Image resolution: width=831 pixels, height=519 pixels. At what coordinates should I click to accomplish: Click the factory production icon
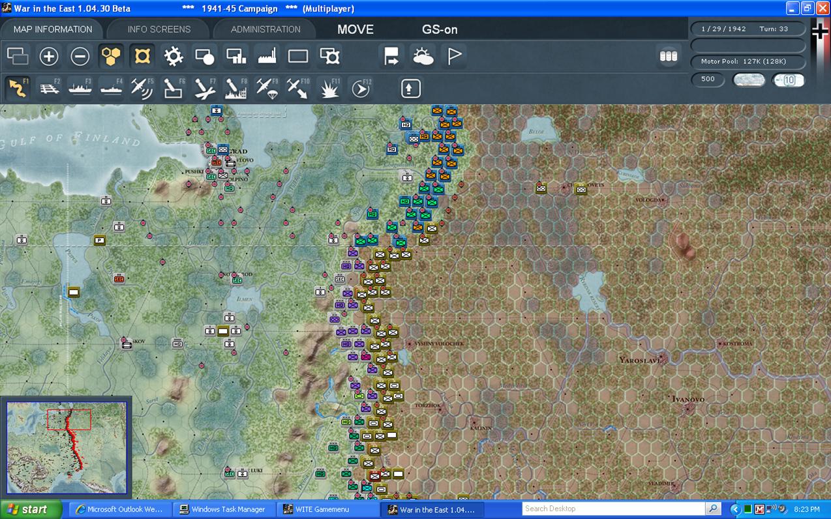267,57
